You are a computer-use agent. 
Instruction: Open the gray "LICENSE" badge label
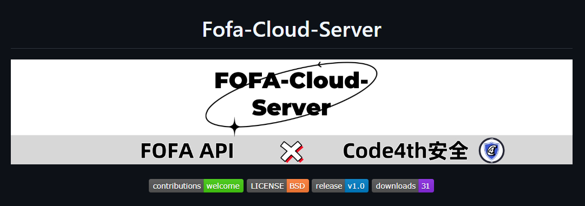coord(267,186)
